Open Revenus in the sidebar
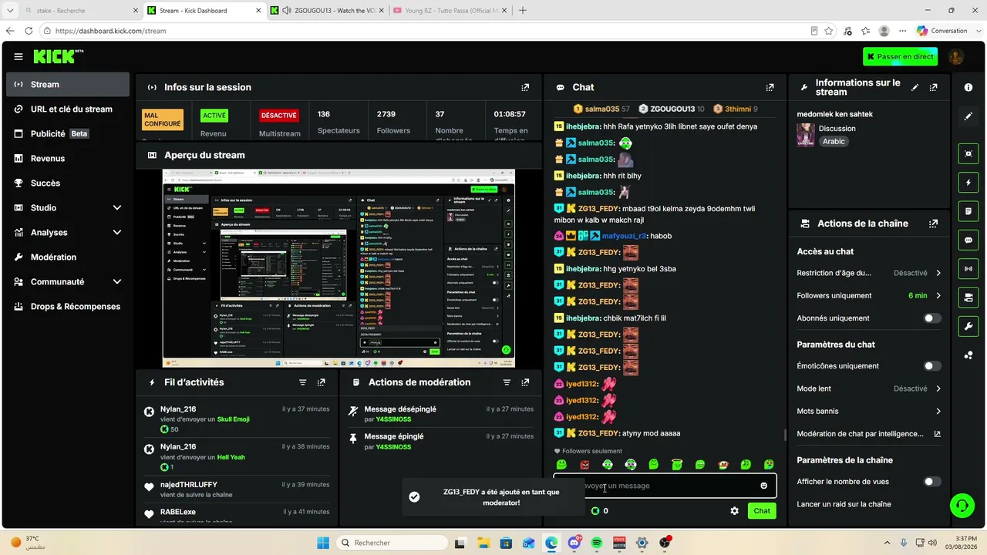 68,159
